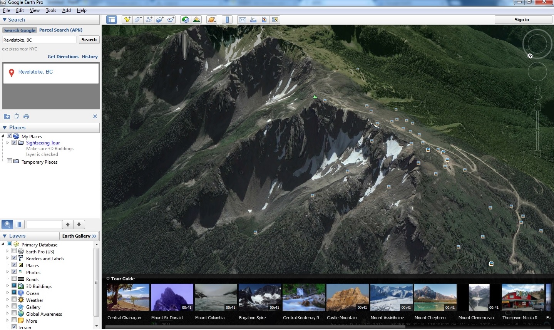Viewport: 554px width, 330px height.
Task: Click the Layers panel vertical scrollbar
Action: point(96,283)
